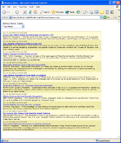Click the Edit page toolbar icon
121x143 pixels.
pyautogui.click(x=96, y=12)
